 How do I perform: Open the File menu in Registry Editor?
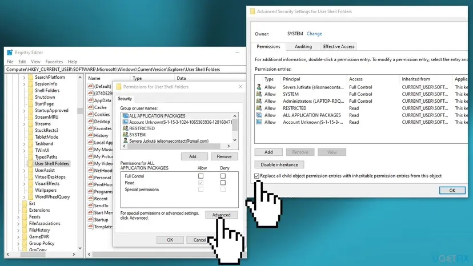(10, 62)
